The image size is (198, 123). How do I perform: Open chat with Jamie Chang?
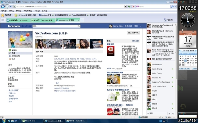(x=160, y=69)
